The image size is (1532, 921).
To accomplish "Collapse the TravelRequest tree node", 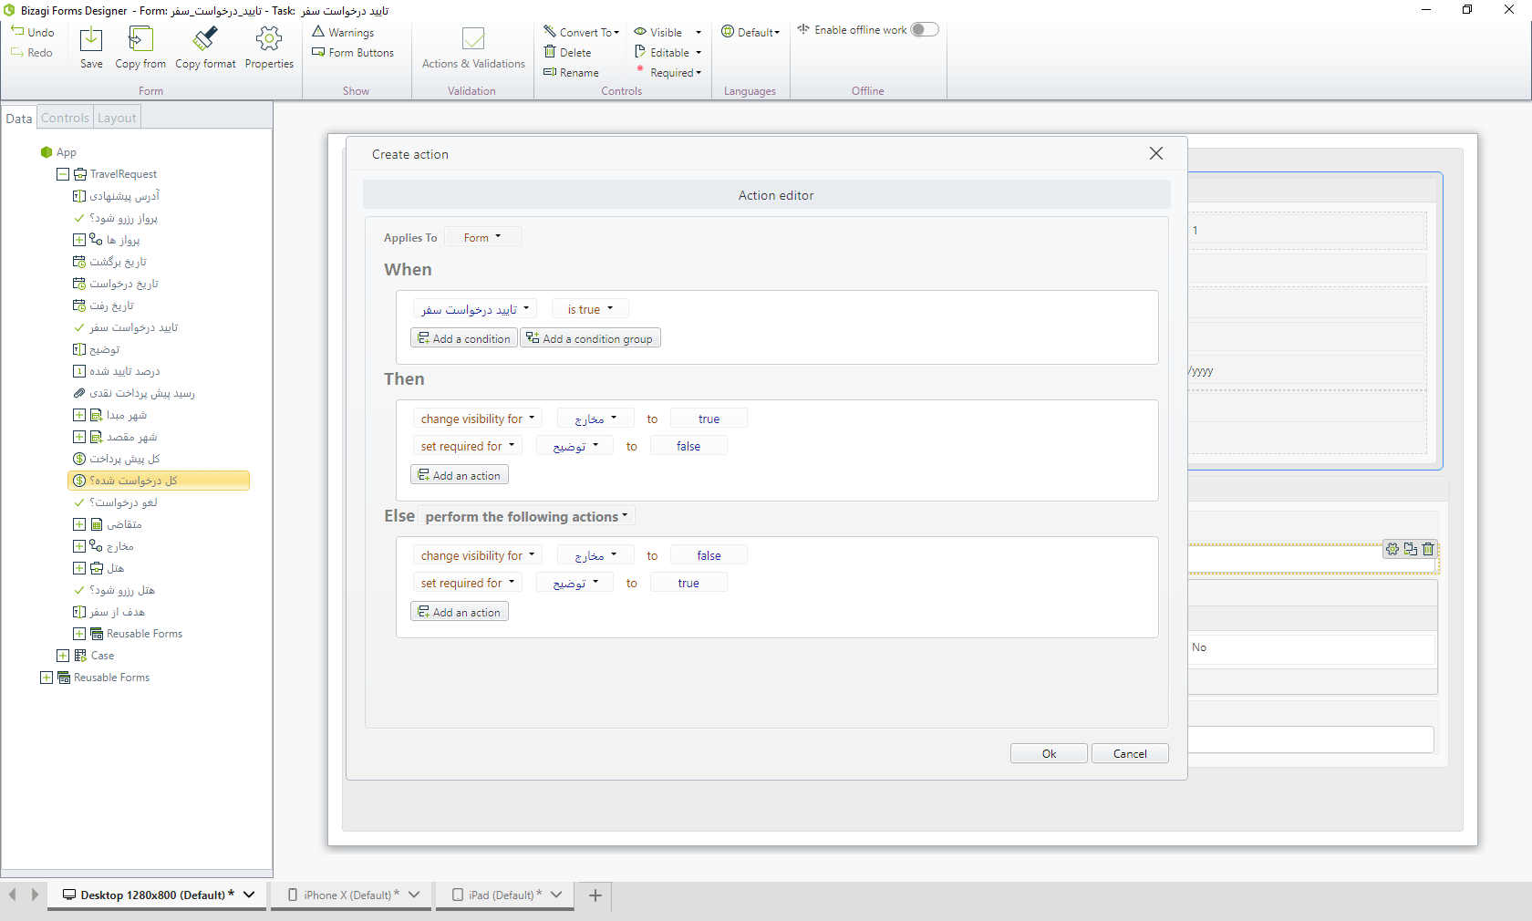I will [x=63, y=174].
